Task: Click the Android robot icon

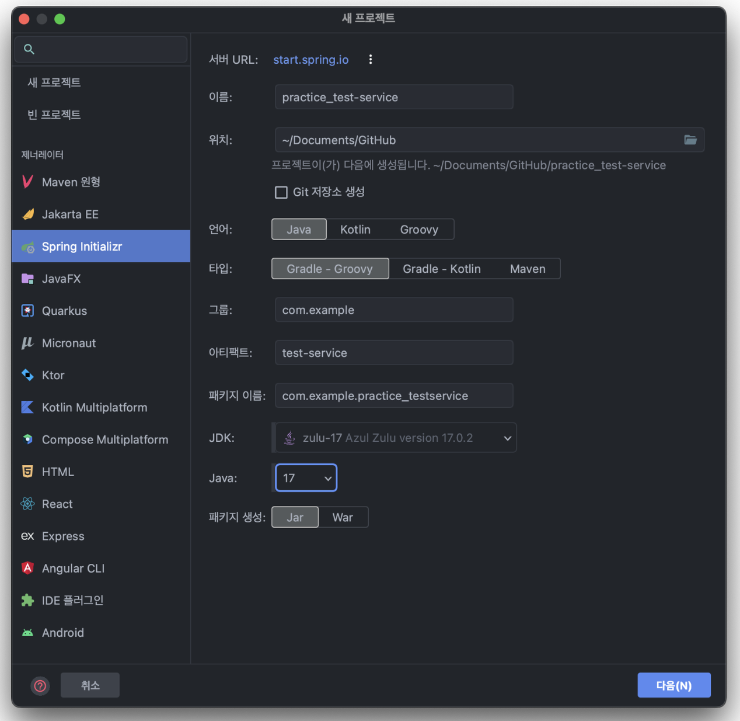Action: coord(27,632)
